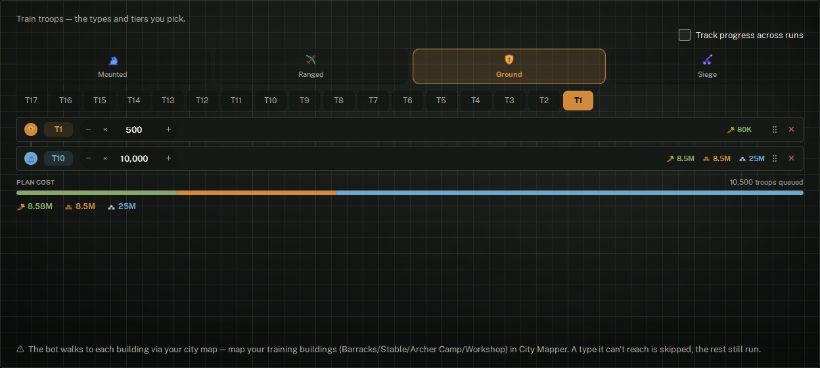Select the Siege troop type icon
This screenshot has width=820, height=368.
tap(707, 60)
